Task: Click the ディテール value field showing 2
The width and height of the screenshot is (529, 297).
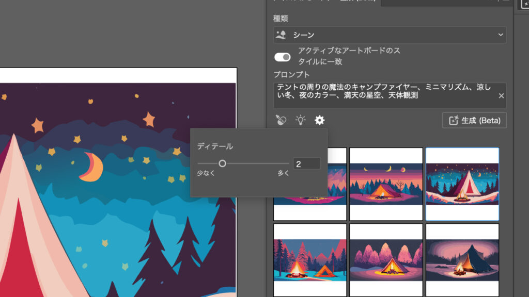Action: [x=306, y=164]
